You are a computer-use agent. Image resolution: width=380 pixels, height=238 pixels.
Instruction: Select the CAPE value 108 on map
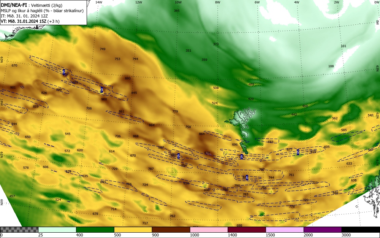(x=331, y=66)
